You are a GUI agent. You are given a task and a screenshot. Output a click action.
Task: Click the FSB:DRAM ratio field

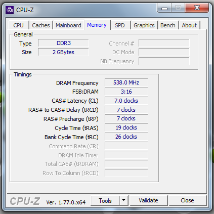pyautogui.click(x=126, y=92)
